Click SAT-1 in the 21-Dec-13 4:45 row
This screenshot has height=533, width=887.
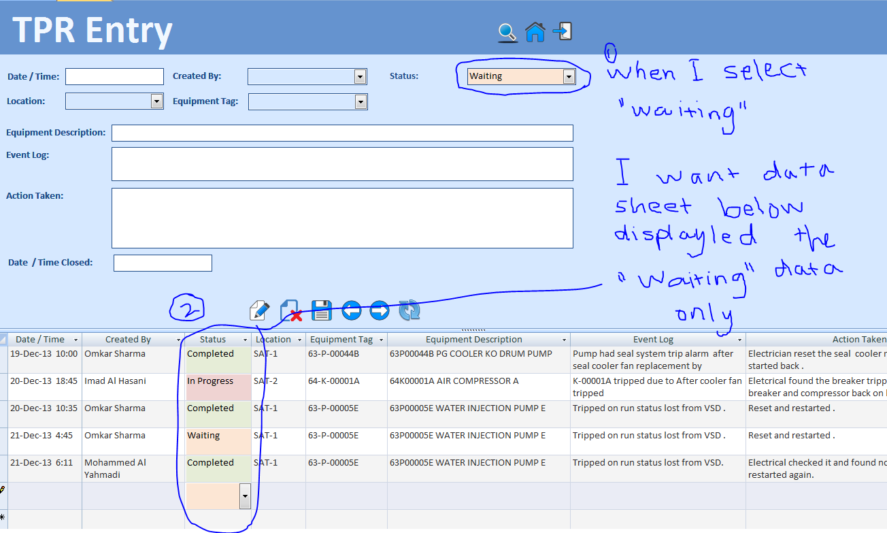point(279,442)
